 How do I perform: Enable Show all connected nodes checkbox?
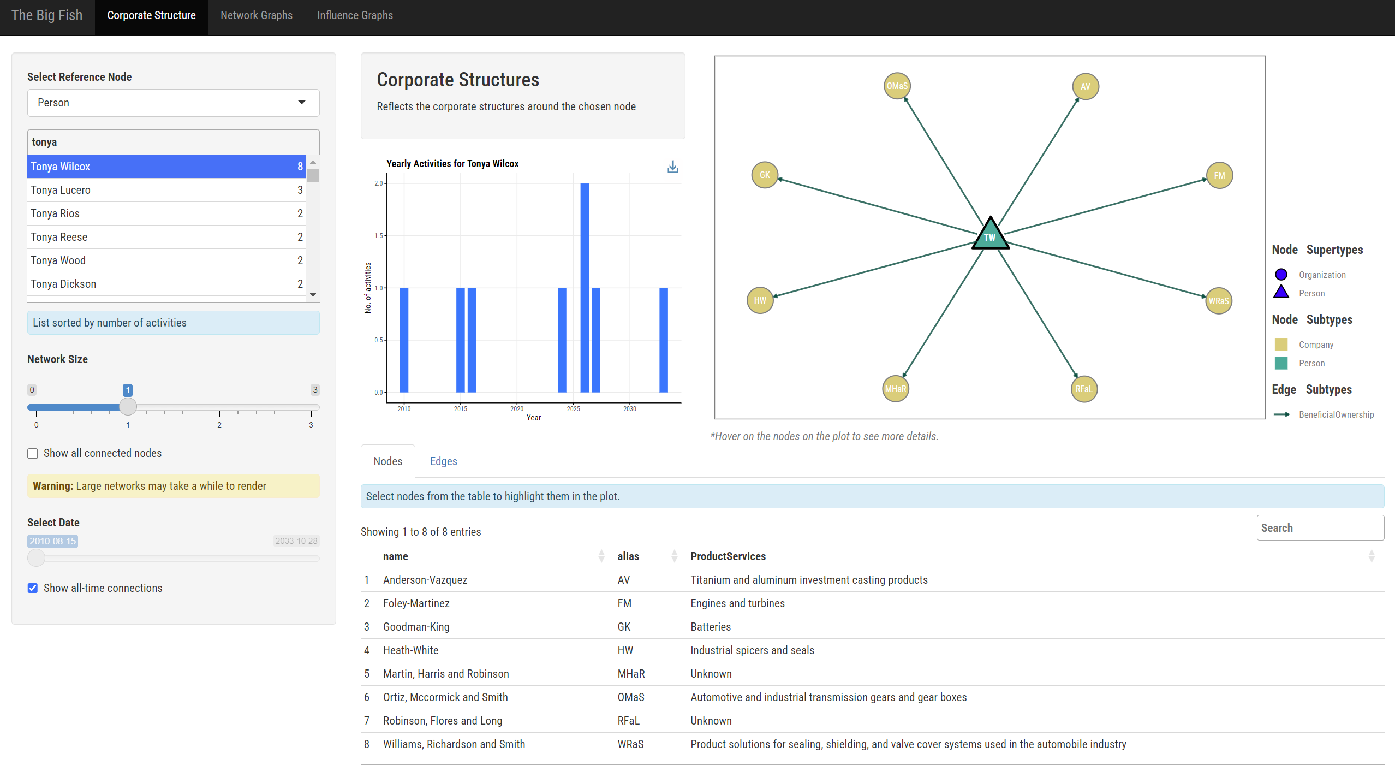pos(33,453)
